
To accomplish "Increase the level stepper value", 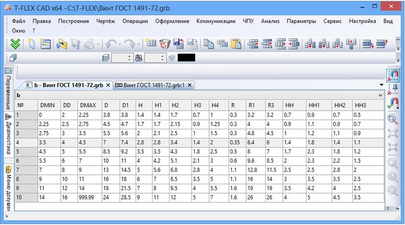I will tap(162, 56).
